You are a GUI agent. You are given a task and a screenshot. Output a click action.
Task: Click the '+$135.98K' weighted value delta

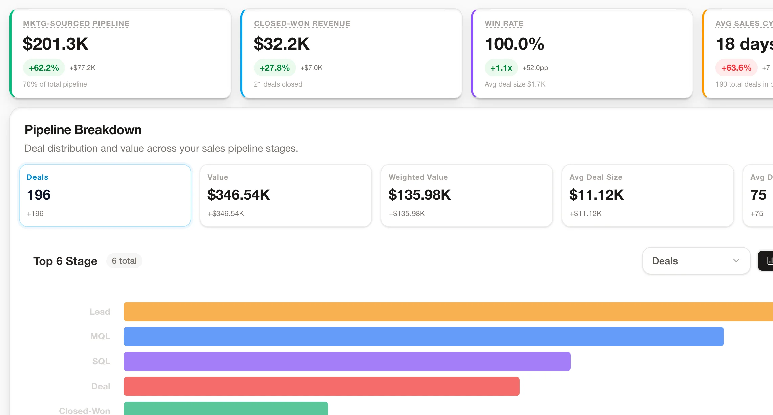(x=407, y=214)
